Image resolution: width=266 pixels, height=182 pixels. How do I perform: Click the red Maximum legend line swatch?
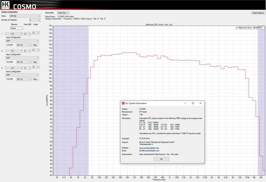(237, 27)
